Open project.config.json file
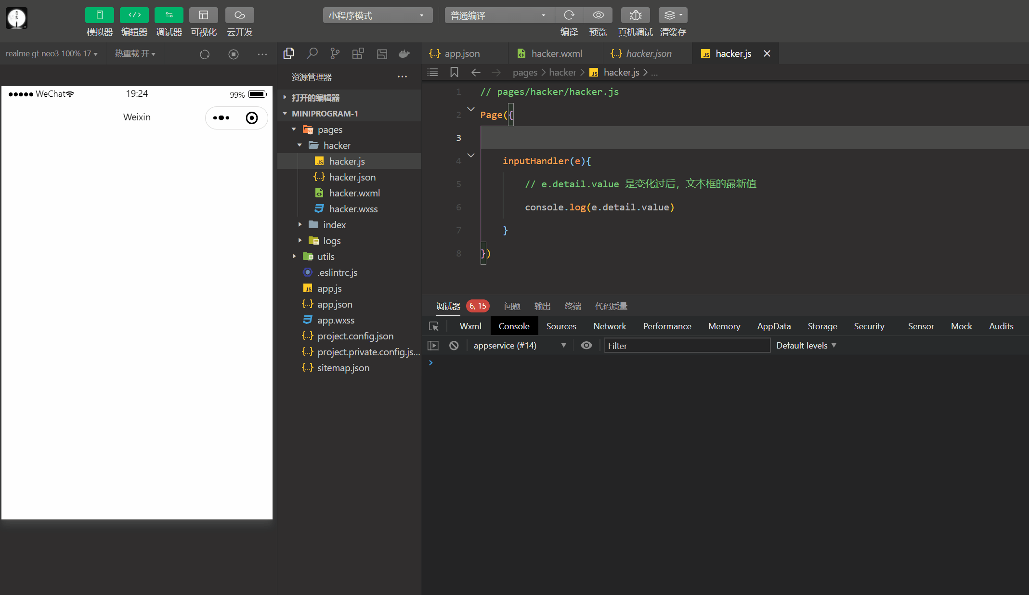 pos(350,336)
